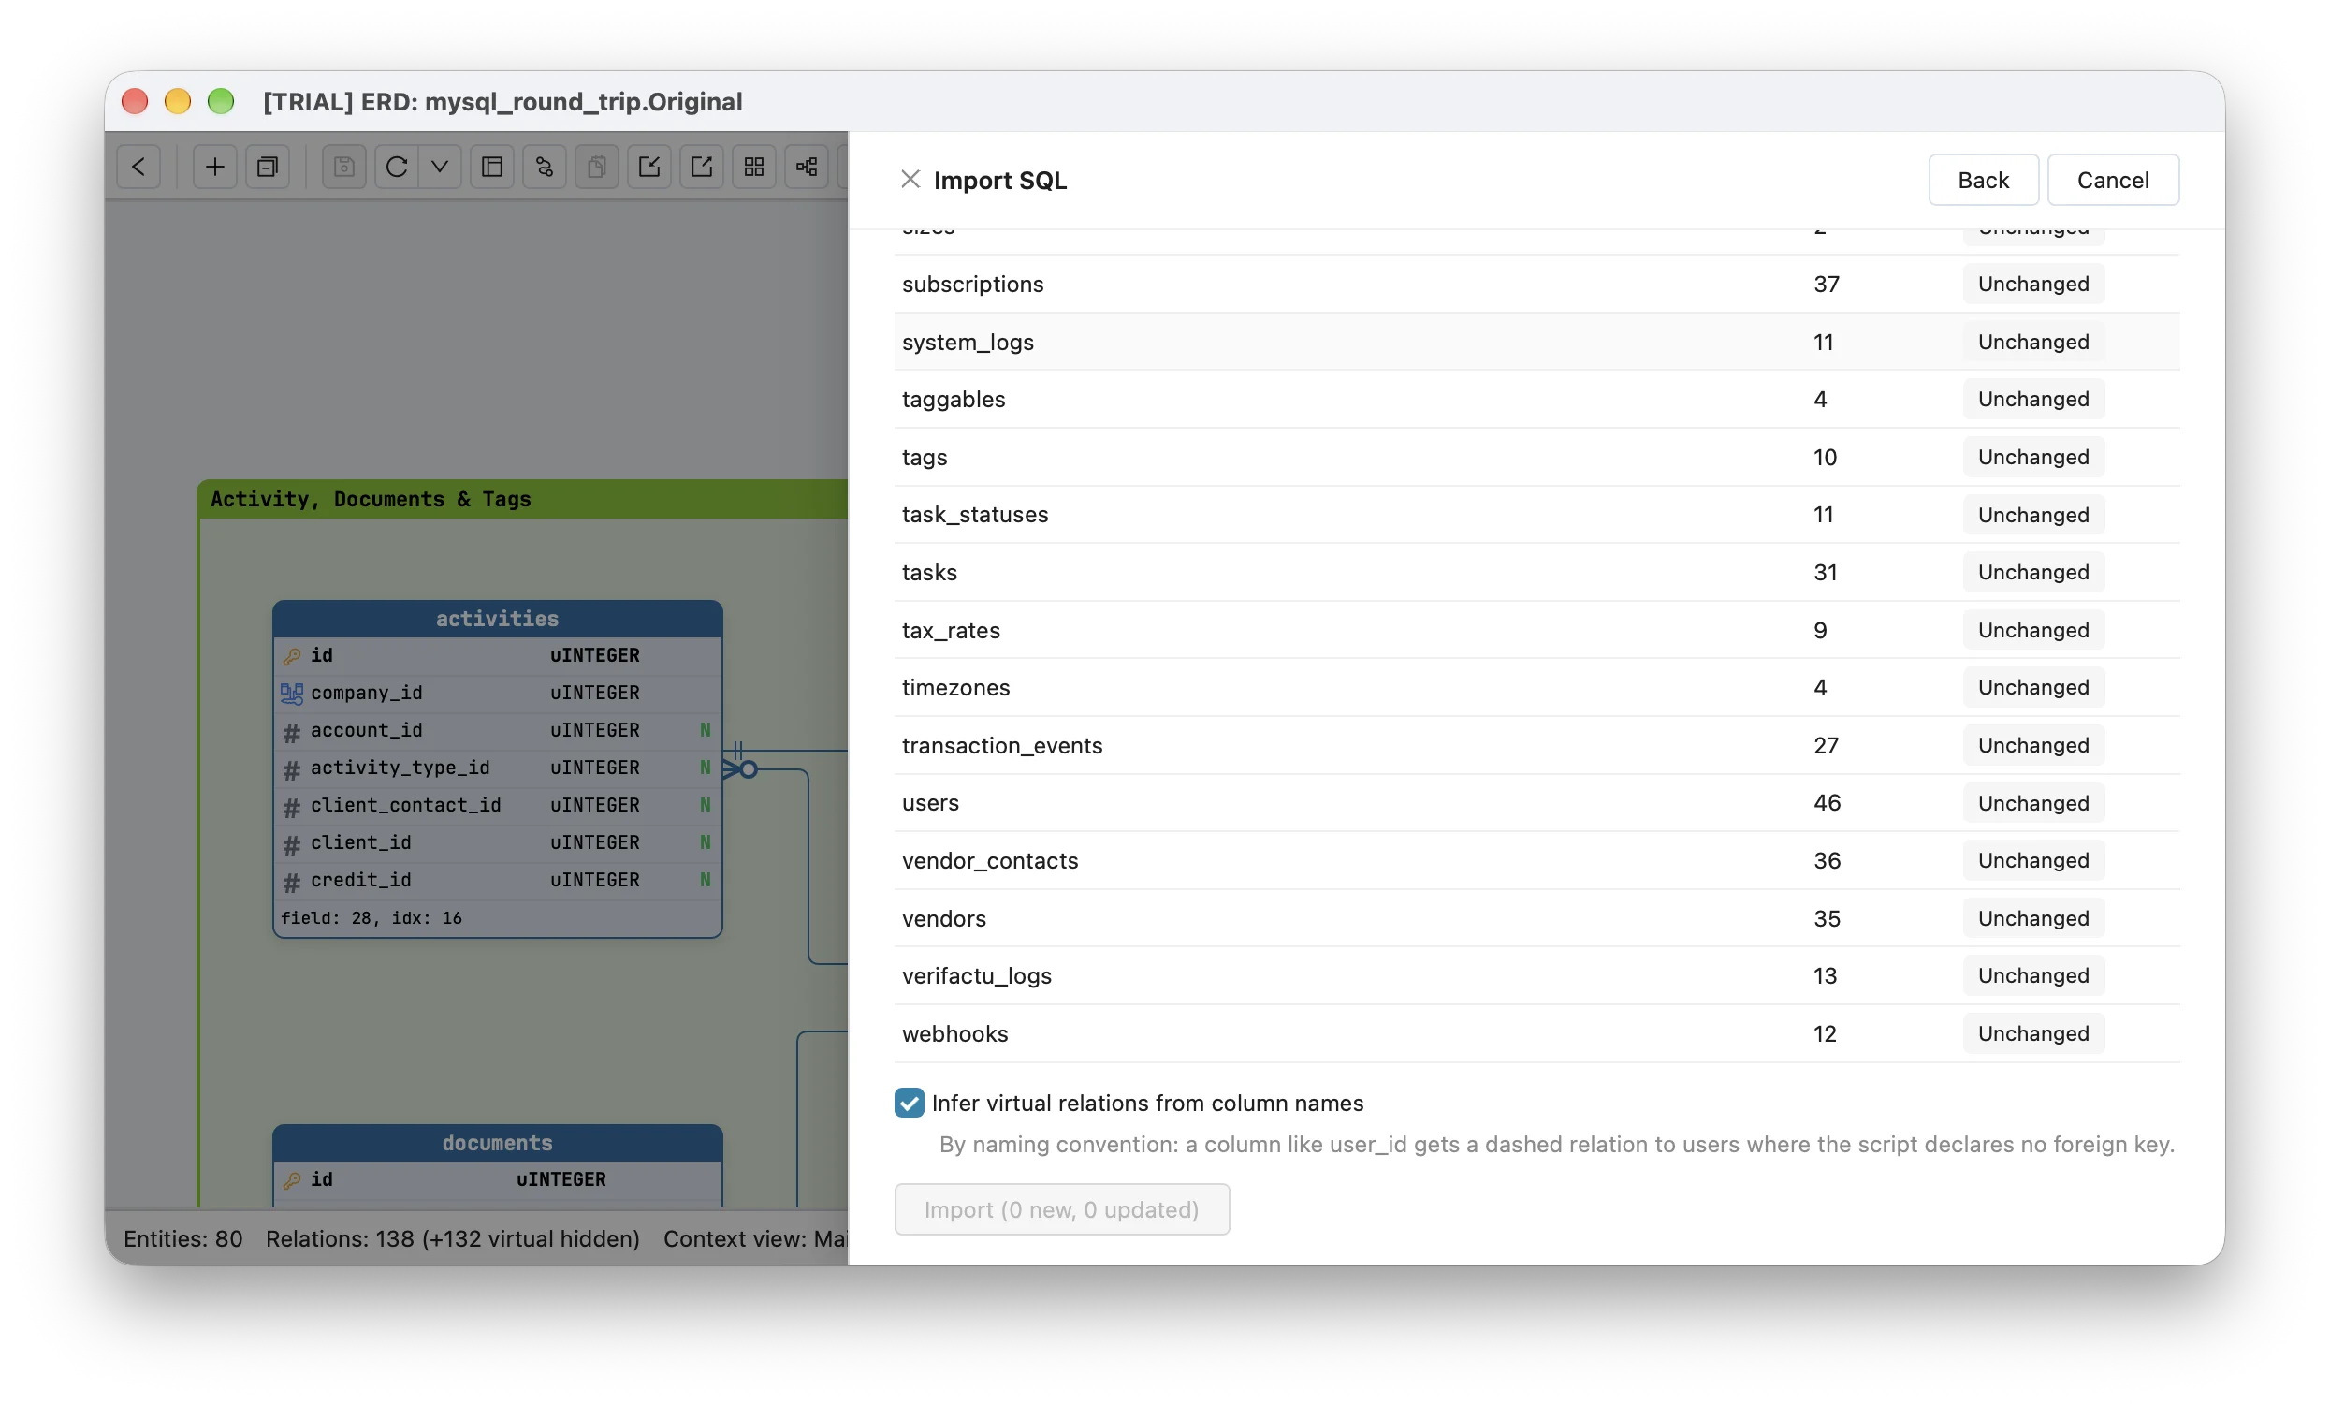The height and width of the screenshot is (1404, 2330).
Task: Click the Back button
Action: [x=1983, y=180]
